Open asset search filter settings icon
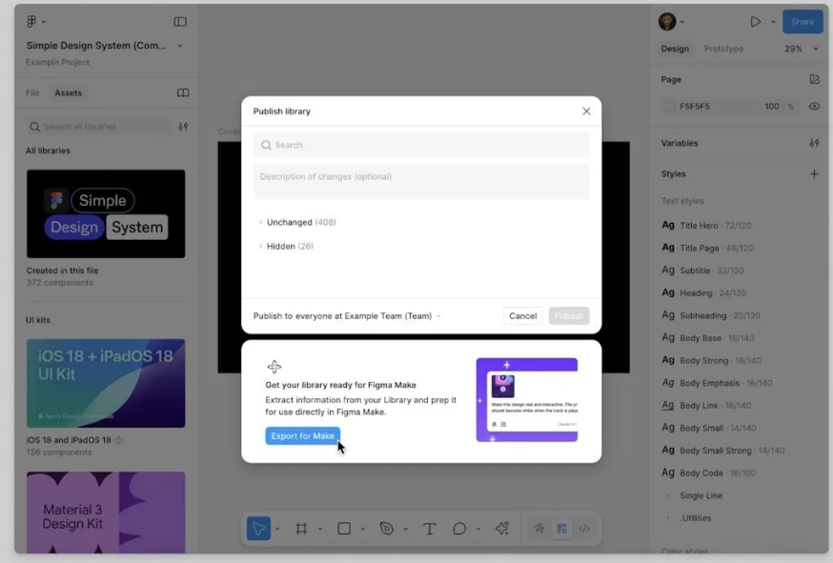The width and height of the screenshot is (833, 563). tap(183, 127)
